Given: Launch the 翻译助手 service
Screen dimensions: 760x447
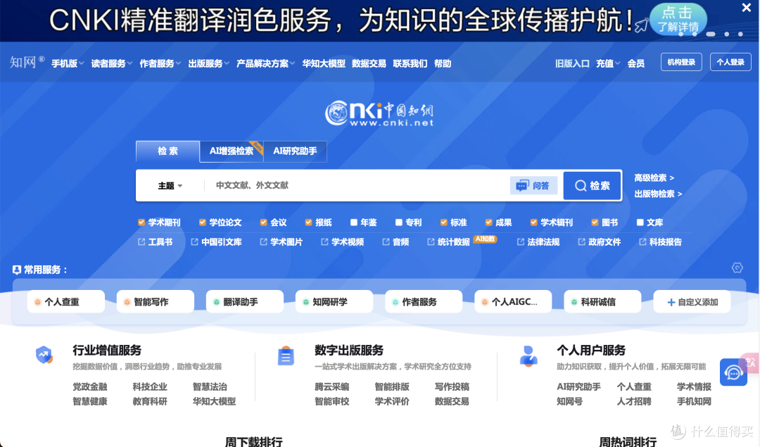Looking at the screenshot, I should 245,301.
